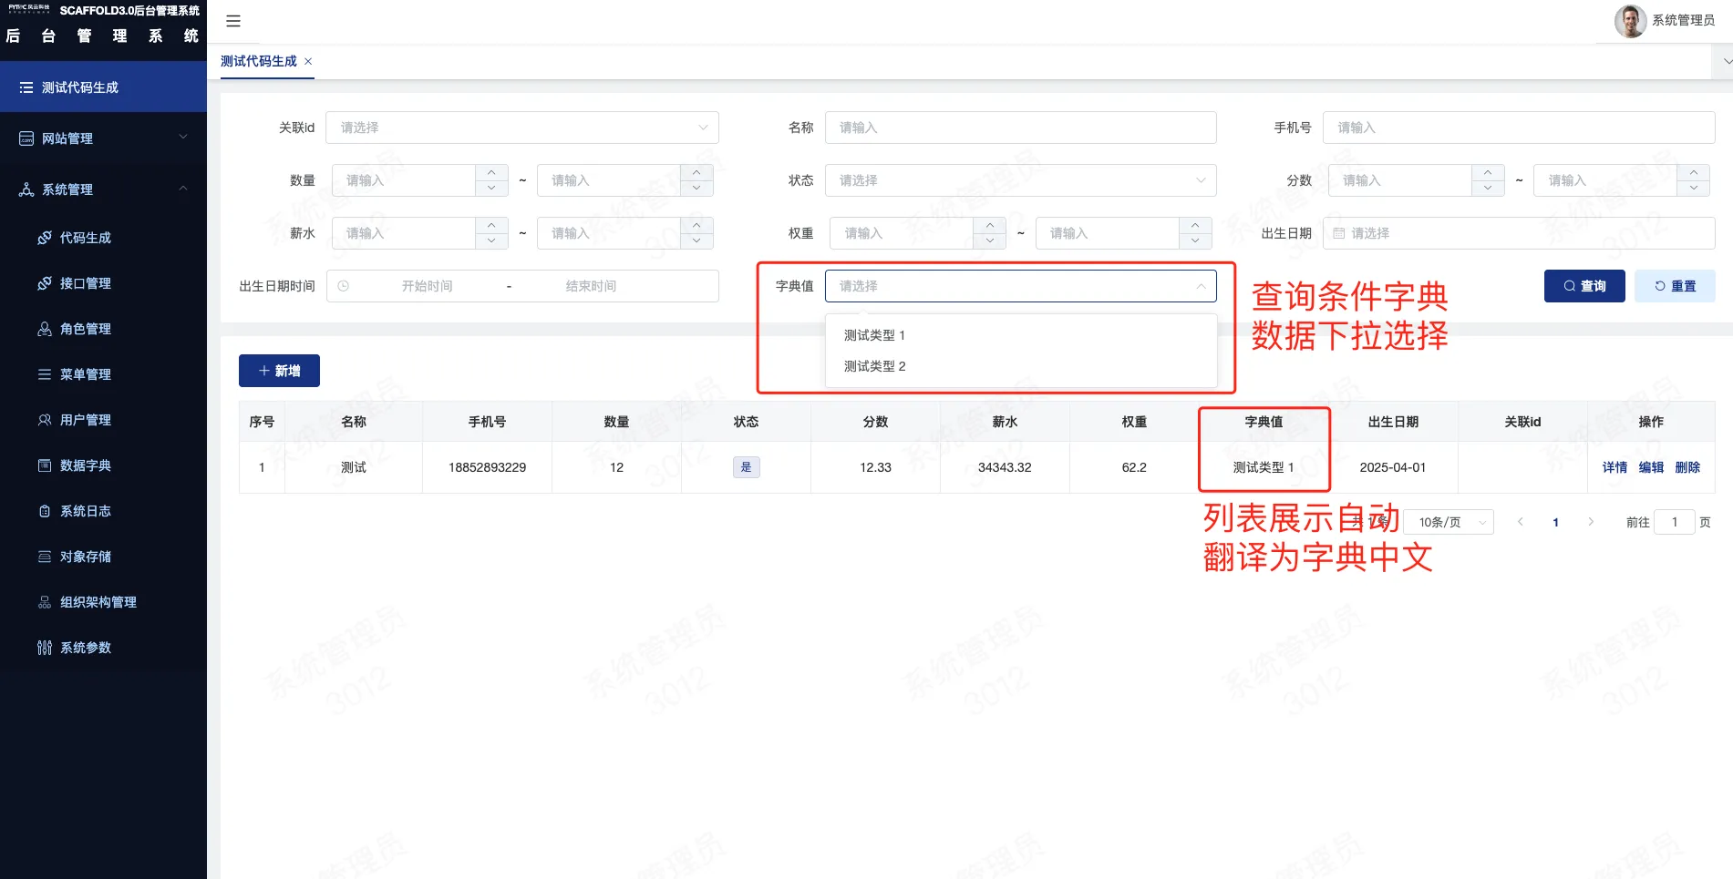Click system administrator avatar
This screenshot has height=879, width=1733.
(x=1630, y=21)
